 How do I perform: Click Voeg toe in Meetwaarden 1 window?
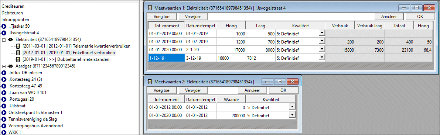click(162, 16)
